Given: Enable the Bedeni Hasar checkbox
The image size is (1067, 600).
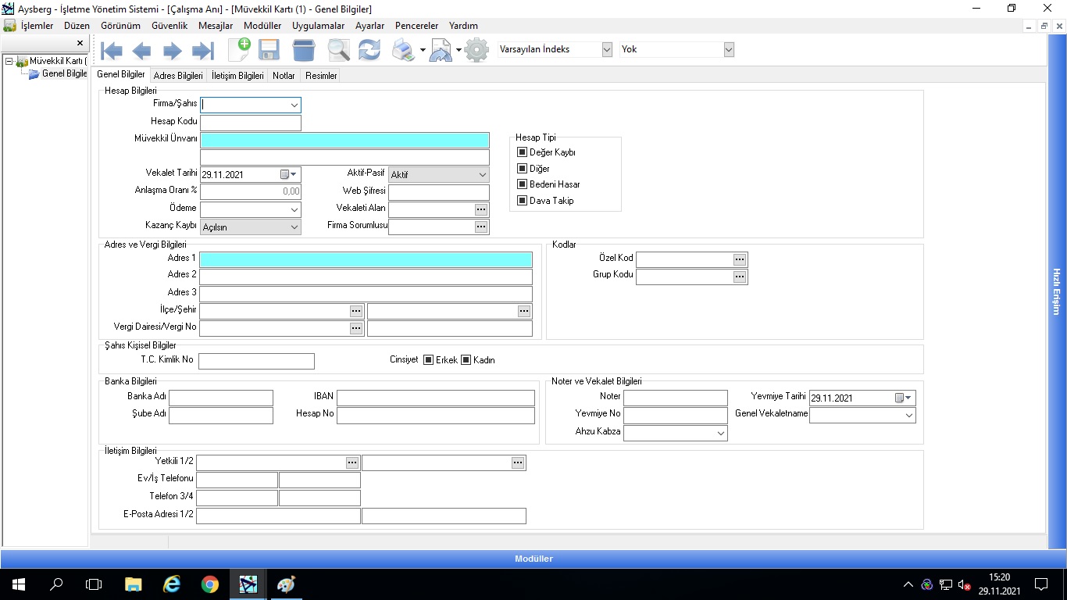Looking at the screenshot, I should point(523,184).
